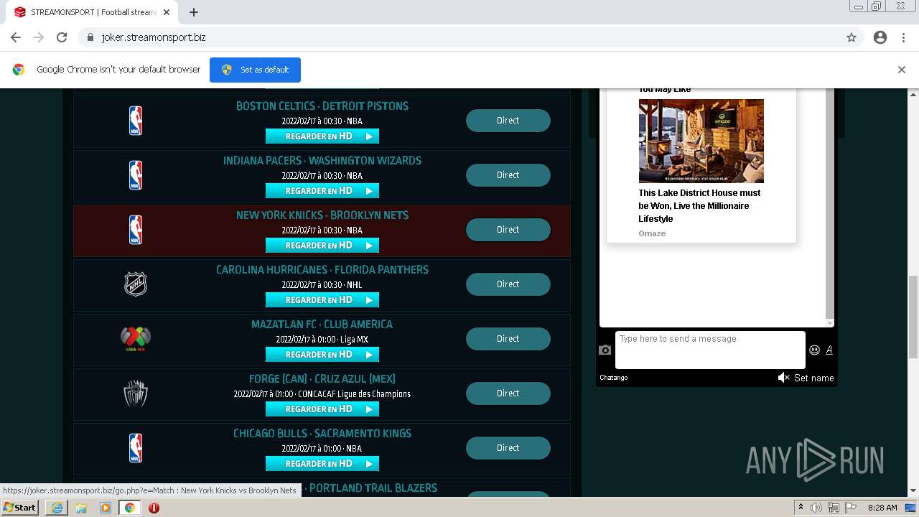Click Regarder en HD for Bulls Kings
The image size is (919, 517).
pyautogui.click(x=322, y=464)
